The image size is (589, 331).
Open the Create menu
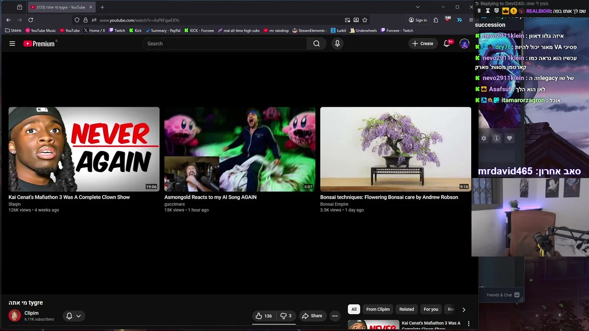tap(422, 44)
